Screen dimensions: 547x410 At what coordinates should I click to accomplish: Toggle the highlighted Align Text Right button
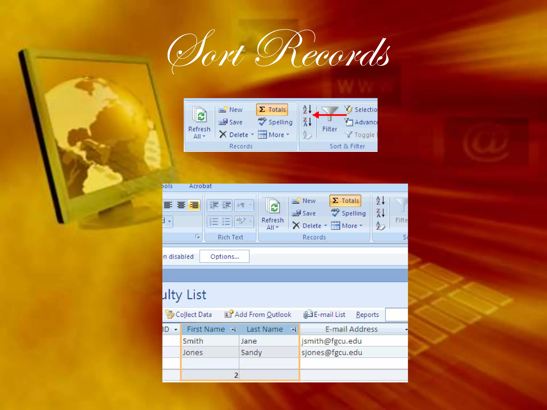pyautogui.click(x=194, y=205)
